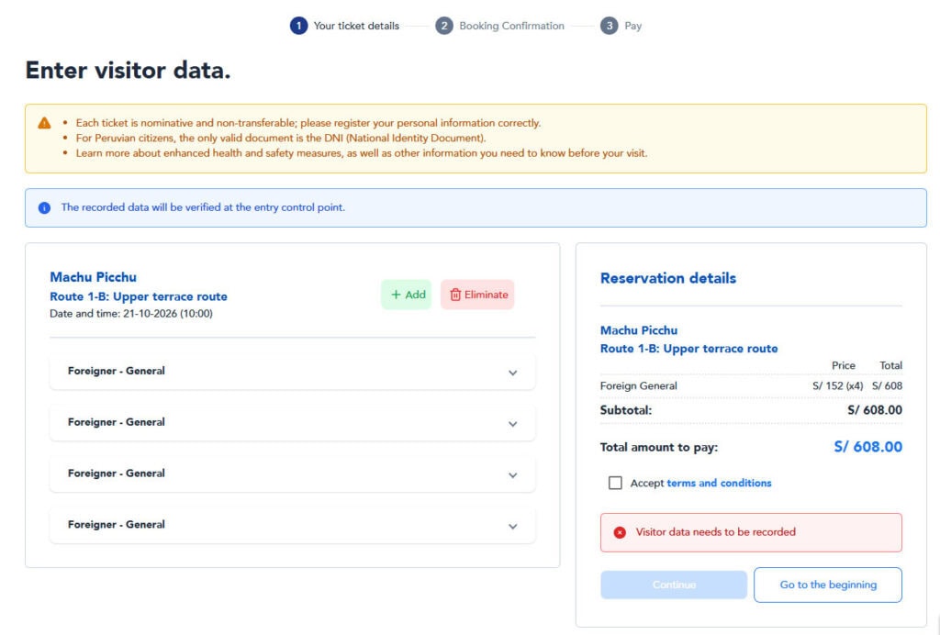Click step 1 circle in the progress bar
The width and height of the screenshot is (940, 635).
(298, 26)
